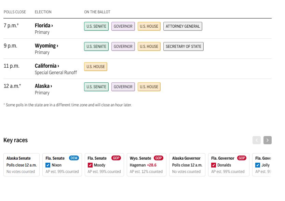Click the '11 p.m.' poll closing time
Screen dimensions: 285x201
tap(12, 66)
